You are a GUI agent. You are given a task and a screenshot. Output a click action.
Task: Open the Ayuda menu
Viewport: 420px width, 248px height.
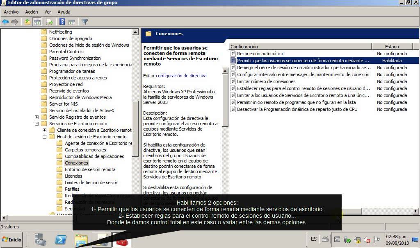(64, 12)
